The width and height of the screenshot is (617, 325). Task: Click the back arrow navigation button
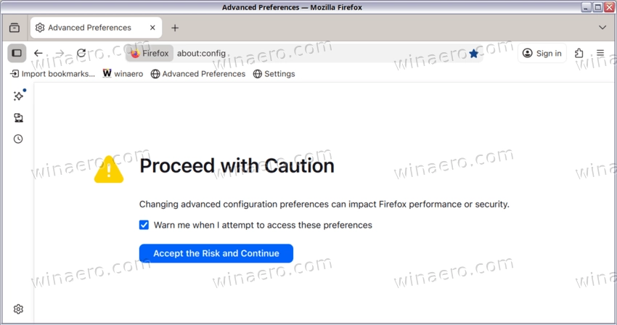38,53
